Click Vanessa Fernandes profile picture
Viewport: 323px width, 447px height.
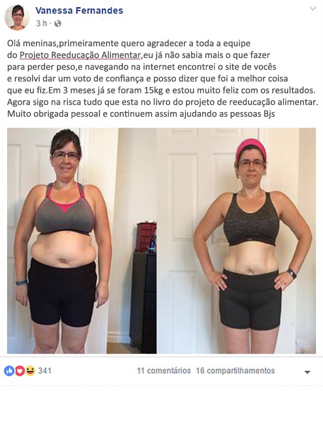[17, 17]
